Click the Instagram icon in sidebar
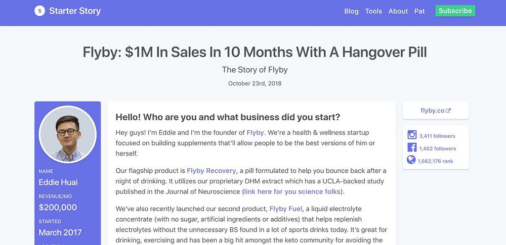This screenshot has width=506, height=245. [412, 135]
